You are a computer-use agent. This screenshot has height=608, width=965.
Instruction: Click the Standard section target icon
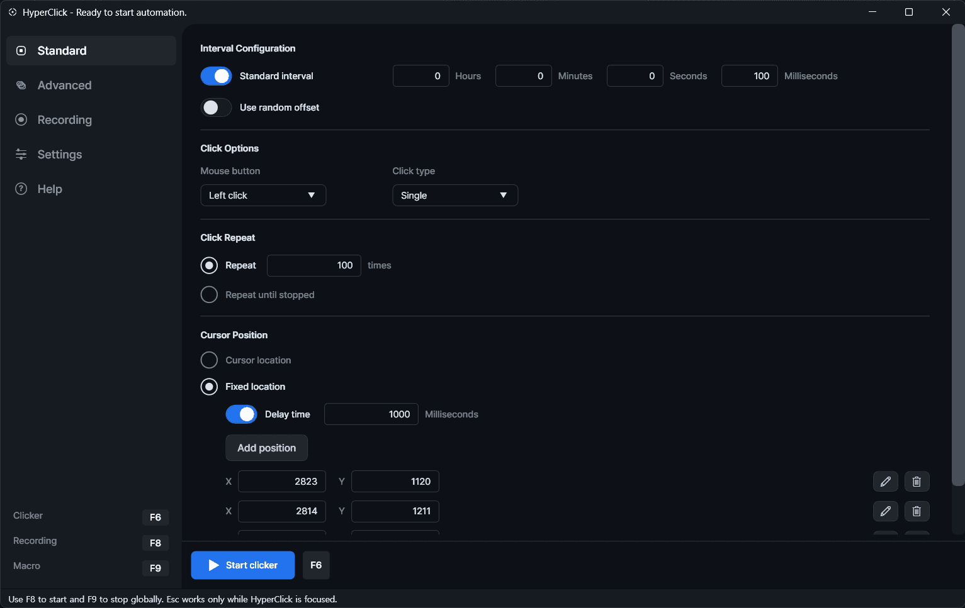(x=21, y=50)
